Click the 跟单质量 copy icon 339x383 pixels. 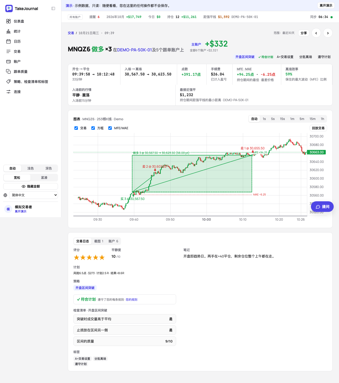[x=8, y=72]
